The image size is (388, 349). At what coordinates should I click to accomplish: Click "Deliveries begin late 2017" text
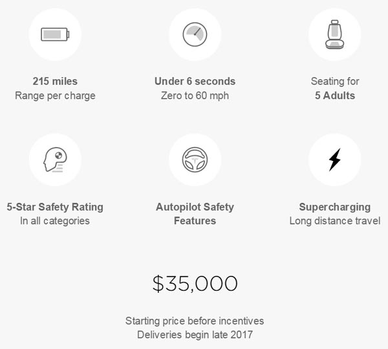pos(195,333)
